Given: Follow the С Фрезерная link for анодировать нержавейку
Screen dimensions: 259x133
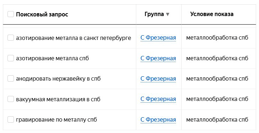Looking at the screenshot, I should tap(158, 78).
